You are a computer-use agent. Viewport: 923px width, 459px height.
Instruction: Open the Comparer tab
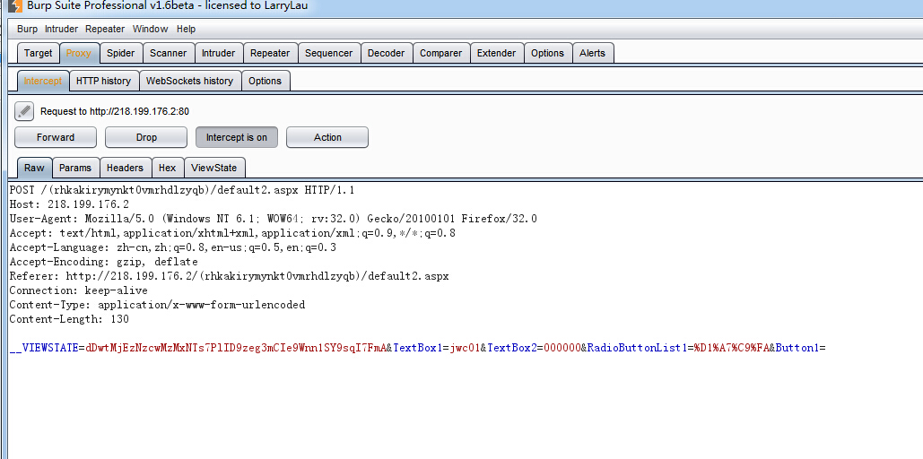coord(441,53)
